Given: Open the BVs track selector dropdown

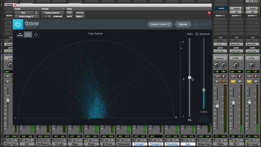Looking at the screenshot, I should [24, 13].
